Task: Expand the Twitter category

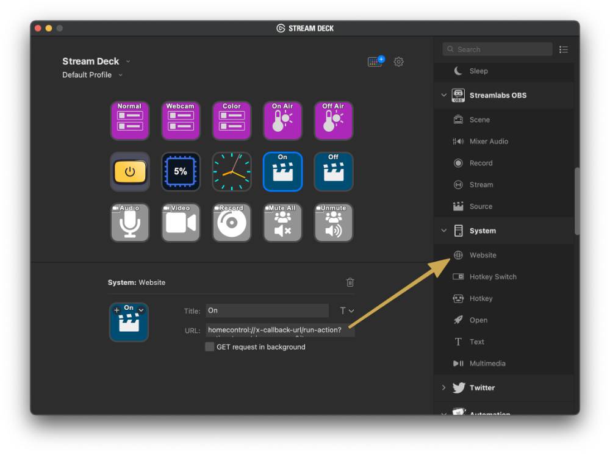Action: click(x=444, y=388)
